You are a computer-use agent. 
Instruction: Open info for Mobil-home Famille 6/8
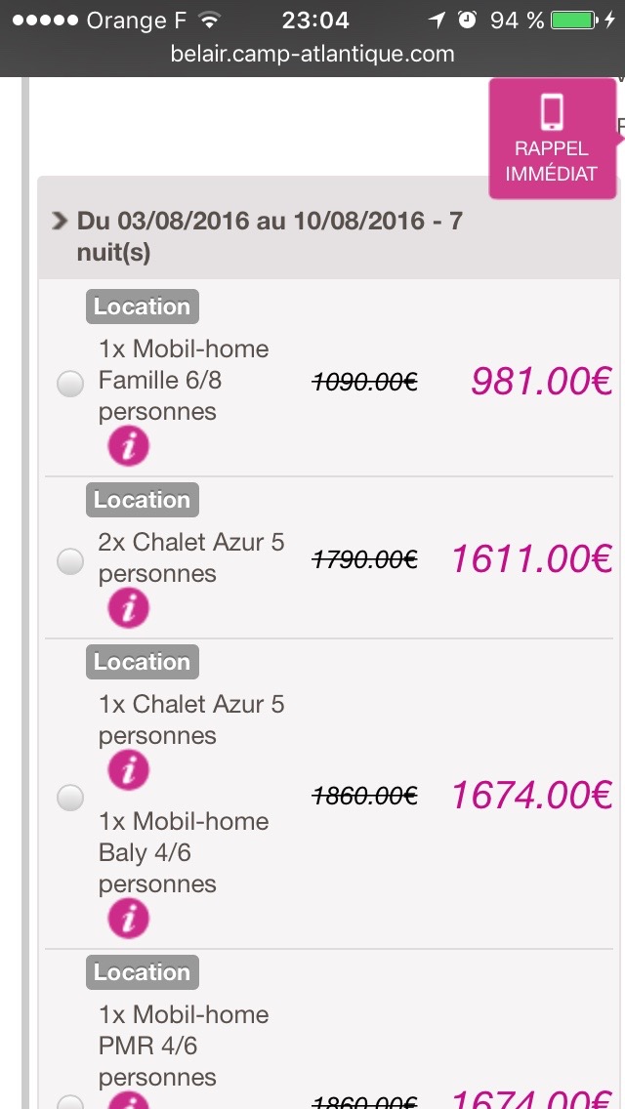(128, 447)
